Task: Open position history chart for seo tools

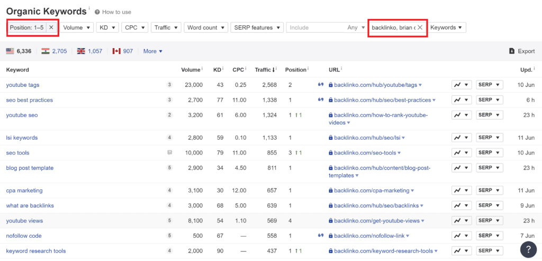Action: pyautogui.click(x=462, y=152)
